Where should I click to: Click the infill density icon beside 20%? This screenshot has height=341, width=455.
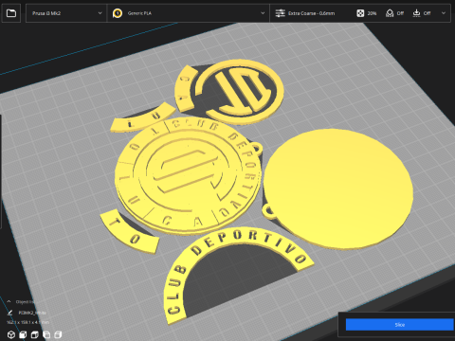pyautogui.click(x=360, y=13)
